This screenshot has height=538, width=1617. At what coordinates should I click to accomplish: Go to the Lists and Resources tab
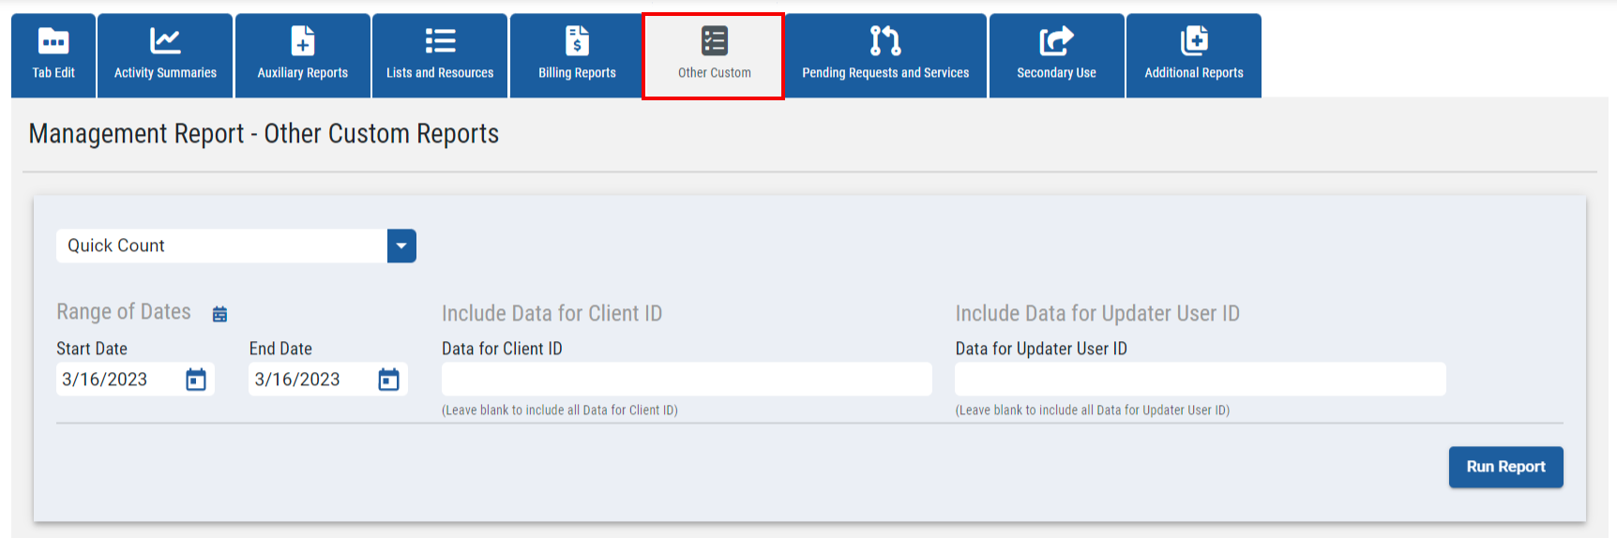[x=440, y=55]
